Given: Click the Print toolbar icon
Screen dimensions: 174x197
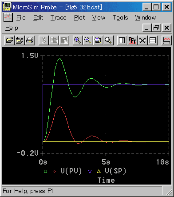Looking at the screenshot, I should [x=30, y=40].
